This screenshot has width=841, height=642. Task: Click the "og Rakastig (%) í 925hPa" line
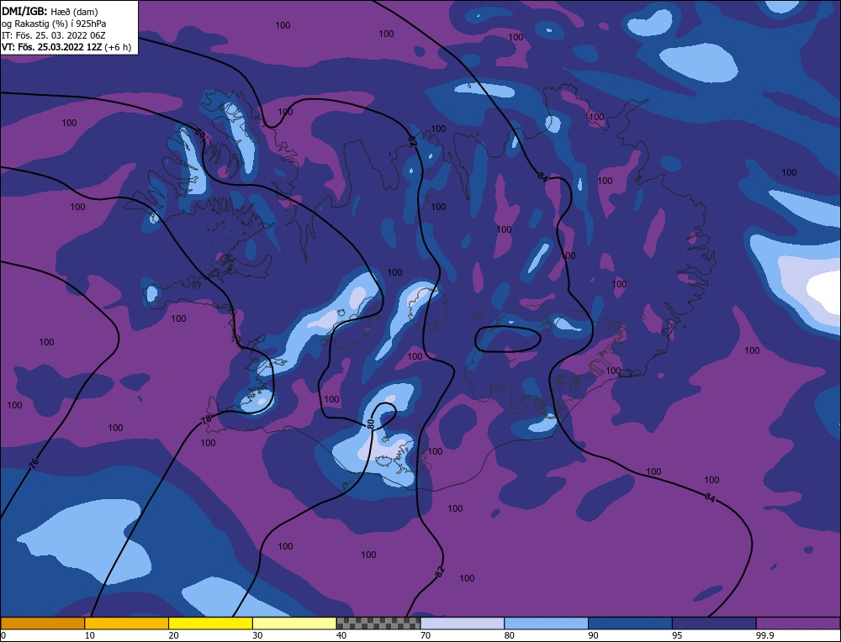54,24
